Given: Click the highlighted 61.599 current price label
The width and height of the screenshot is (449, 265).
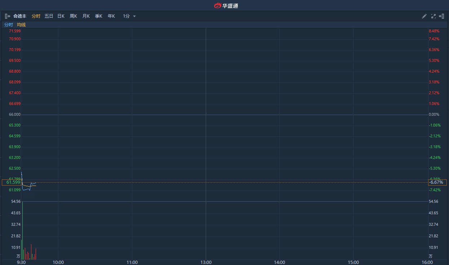Looking at the screenshot, I should (12, 182).
